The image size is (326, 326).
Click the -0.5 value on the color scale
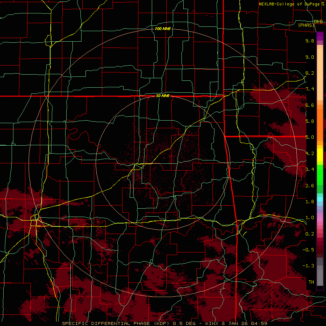click(308, 250)
